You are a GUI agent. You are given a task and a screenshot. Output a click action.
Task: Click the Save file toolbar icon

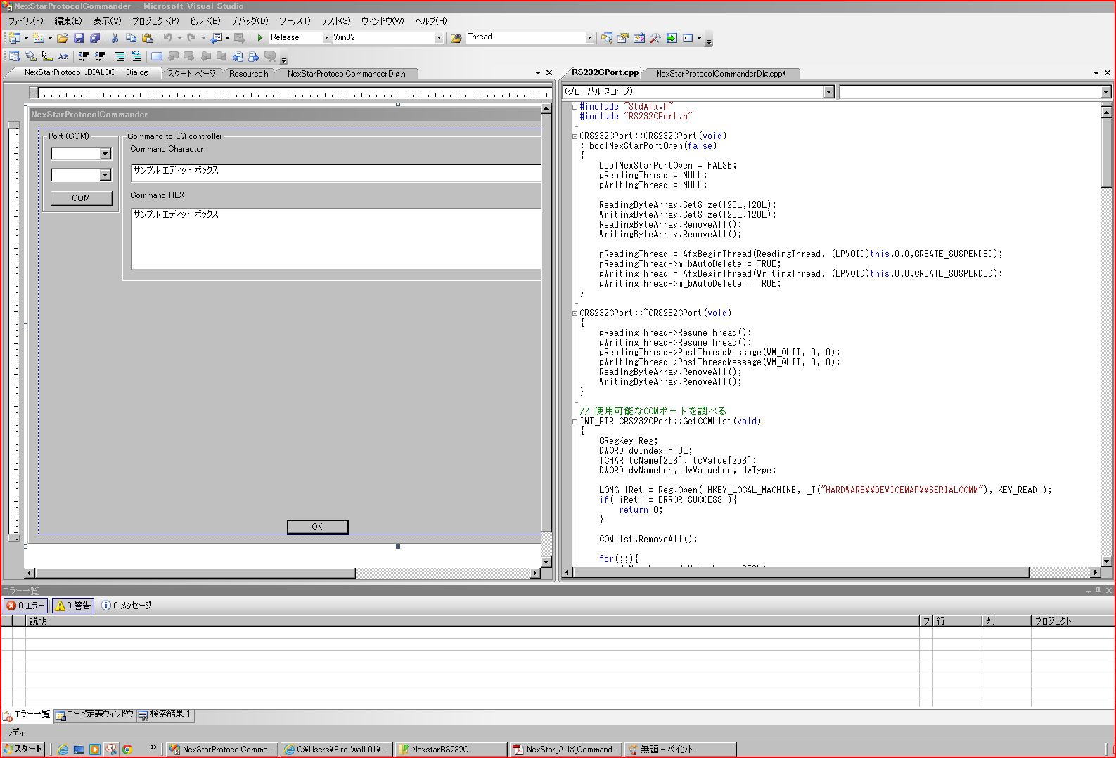(x=79, y=38)
